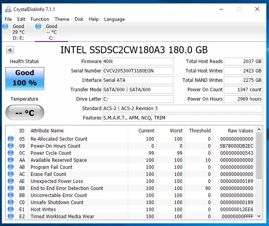Click the Features field with S.M.A.R.T.
The height and width of the screenshot is (226, 269).
coord(183,118)
